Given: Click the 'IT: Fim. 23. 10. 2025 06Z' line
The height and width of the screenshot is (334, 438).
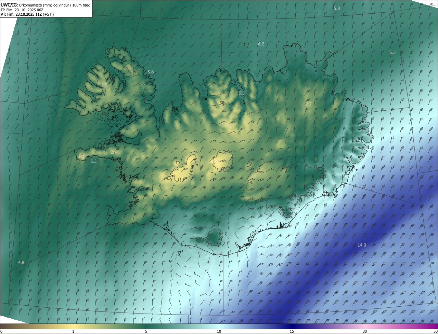Looking at the screenshot, I should (22, 10).
